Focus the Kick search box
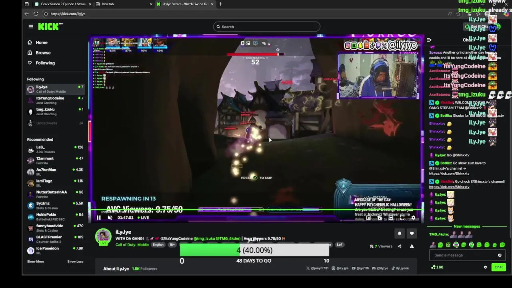The image size is (512, 288). (x=266, y=27)
